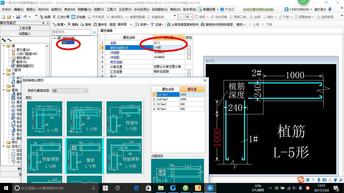This screenshot has width=344, height=193.
Task: Click in the 搜索构件 search field
Action: [71, 32]
